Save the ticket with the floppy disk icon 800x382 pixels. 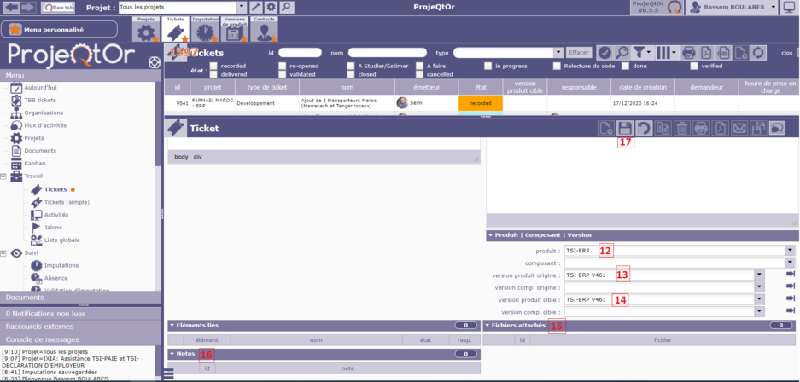624,129
